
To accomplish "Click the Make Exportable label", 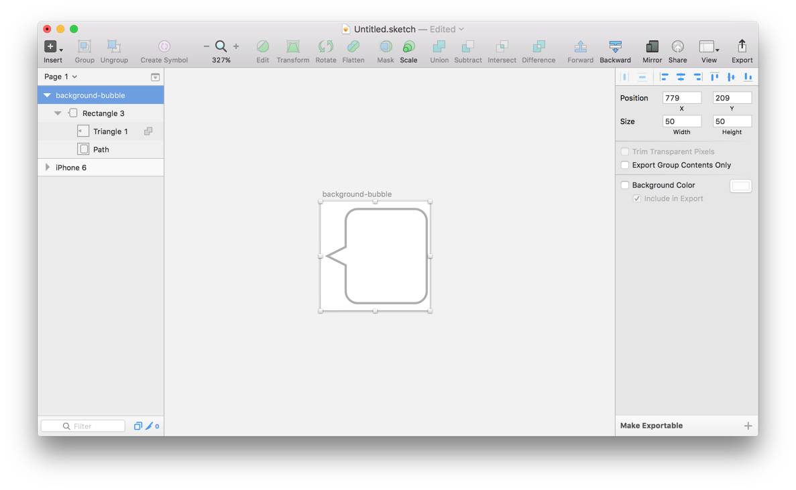I will (x=651, y=426).
